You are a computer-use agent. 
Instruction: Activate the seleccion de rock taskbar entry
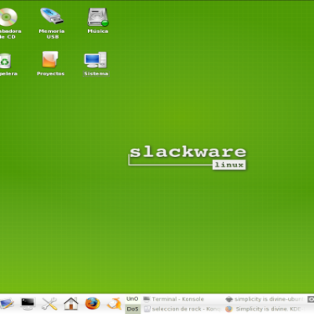(182, 309)
